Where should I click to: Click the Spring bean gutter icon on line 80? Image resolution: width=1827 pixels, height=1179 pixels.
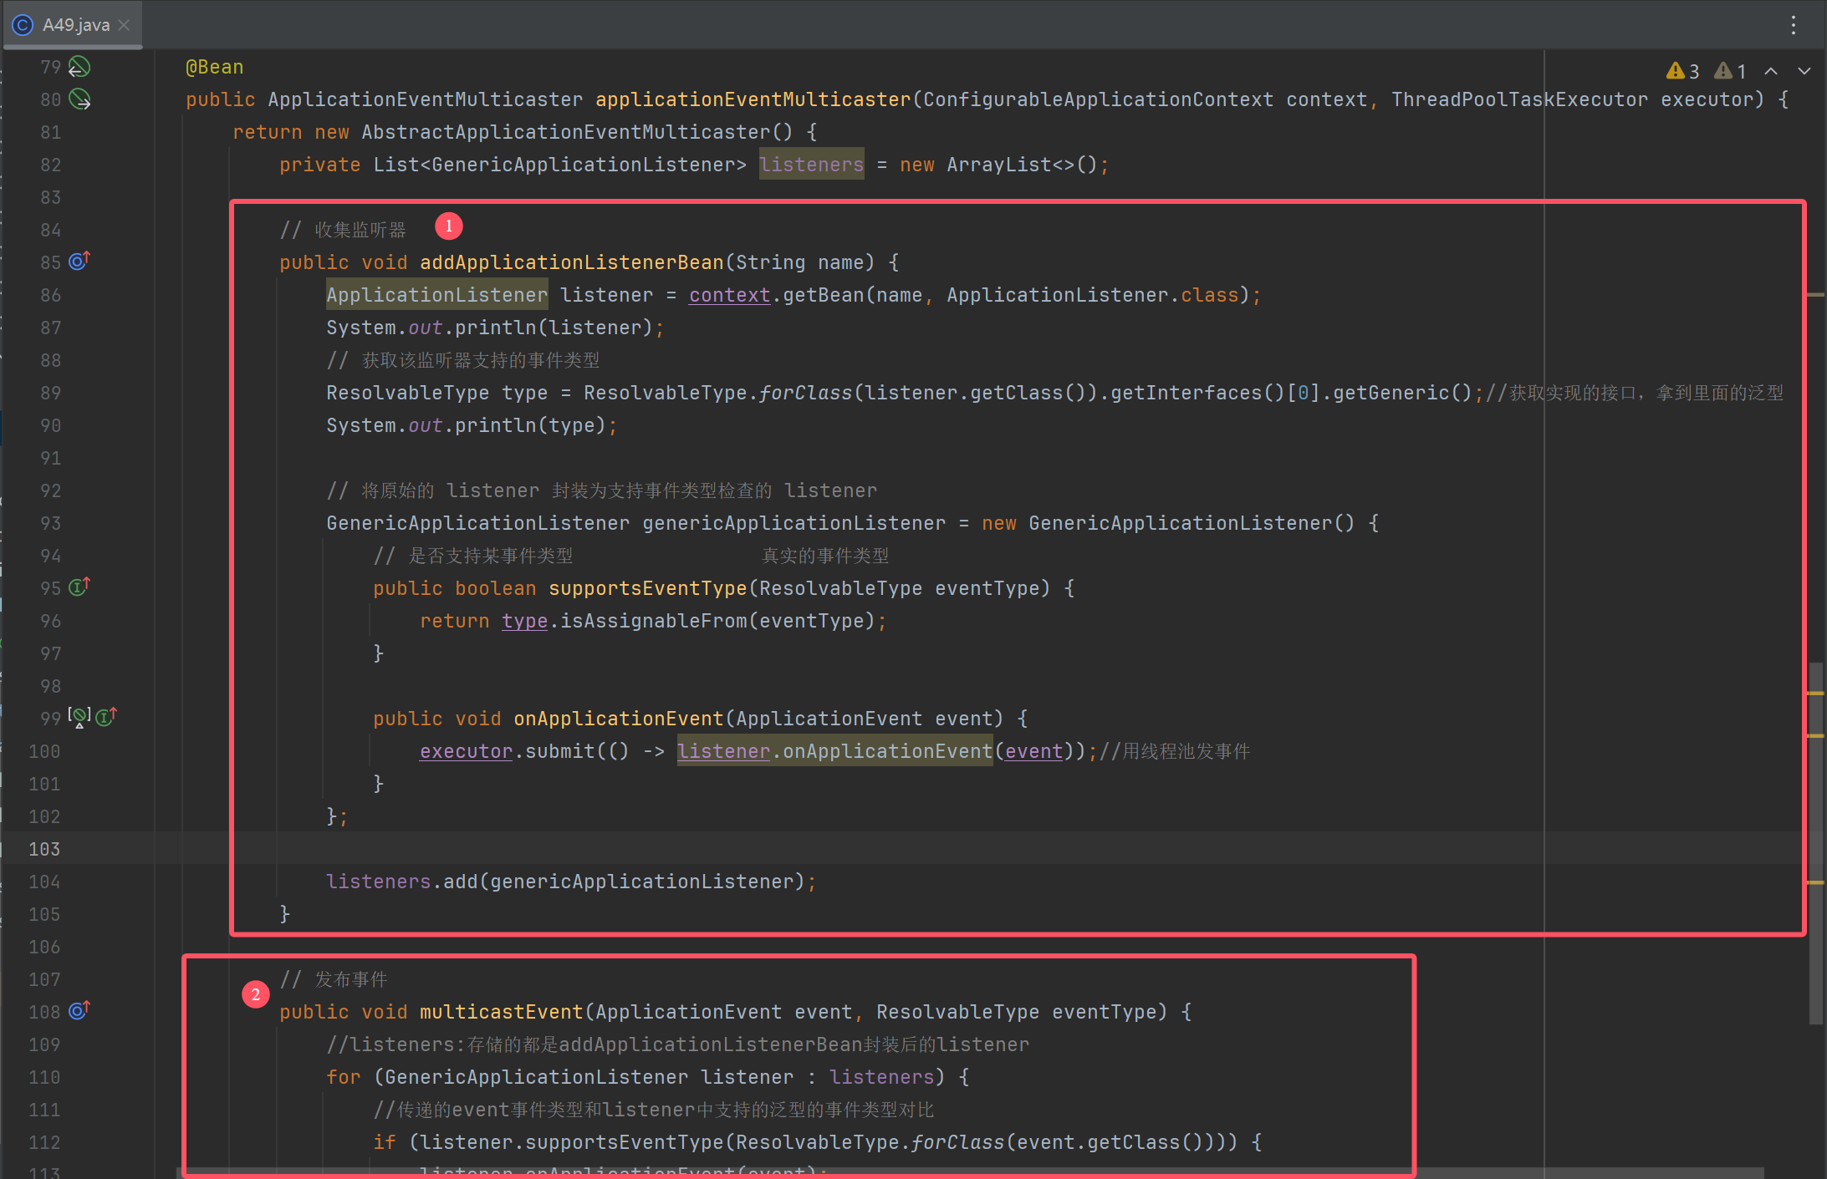tap(79, 99)
